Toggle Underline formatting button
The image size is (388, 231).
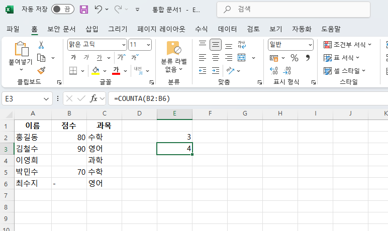click(99, 58)
